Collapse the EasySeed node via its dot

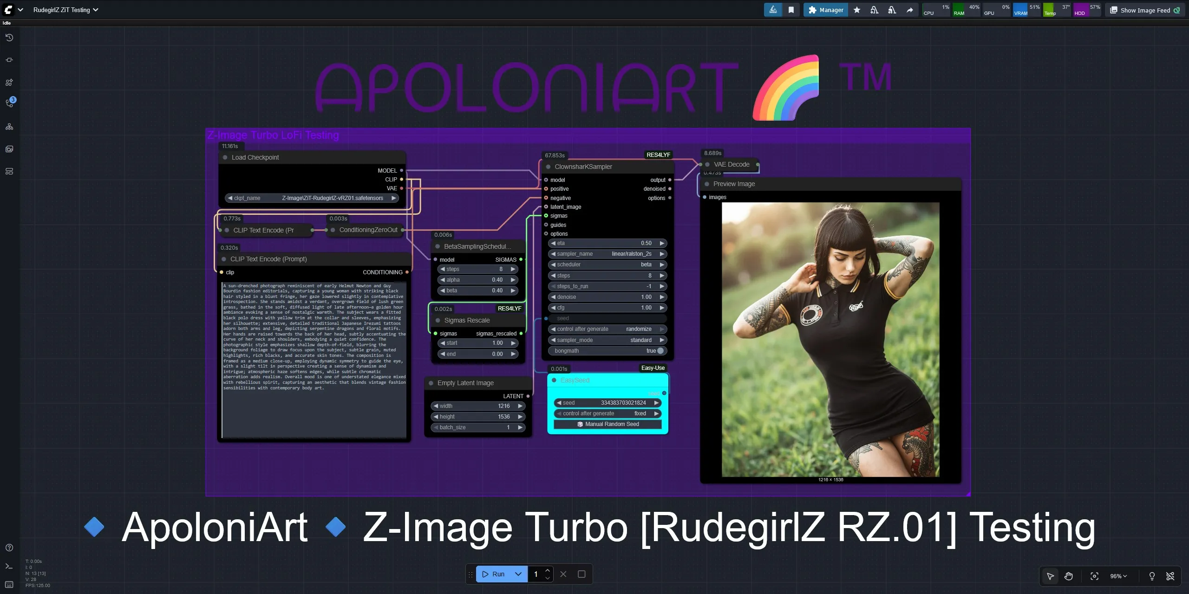(554, 380)
